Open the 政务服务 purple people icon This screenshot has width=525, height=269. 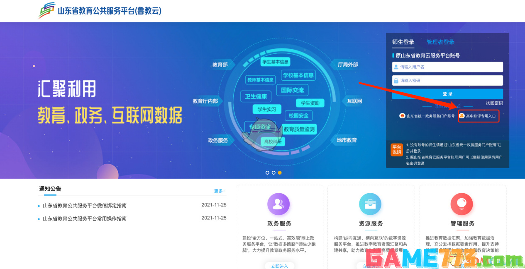(x=278, y=204)
